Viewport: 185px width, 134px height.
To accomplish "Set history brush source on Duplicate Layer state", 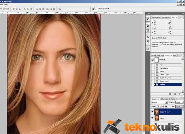I will 153,78.
